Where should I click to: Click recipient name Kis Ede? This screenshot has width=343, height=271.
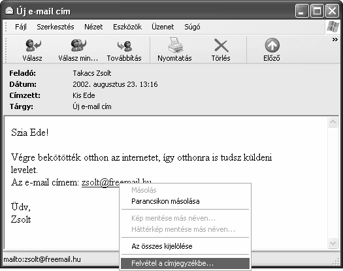pos(84,95)
